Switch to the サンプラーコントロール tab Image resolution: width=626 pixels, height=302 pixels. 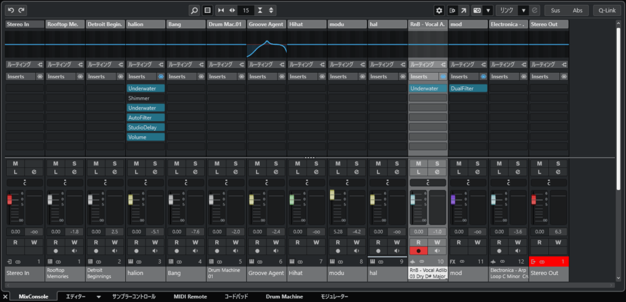(134, 296)
